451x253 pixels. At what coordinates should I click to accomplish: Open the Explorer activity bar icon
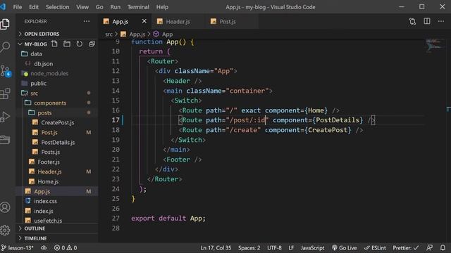(5, 24)
